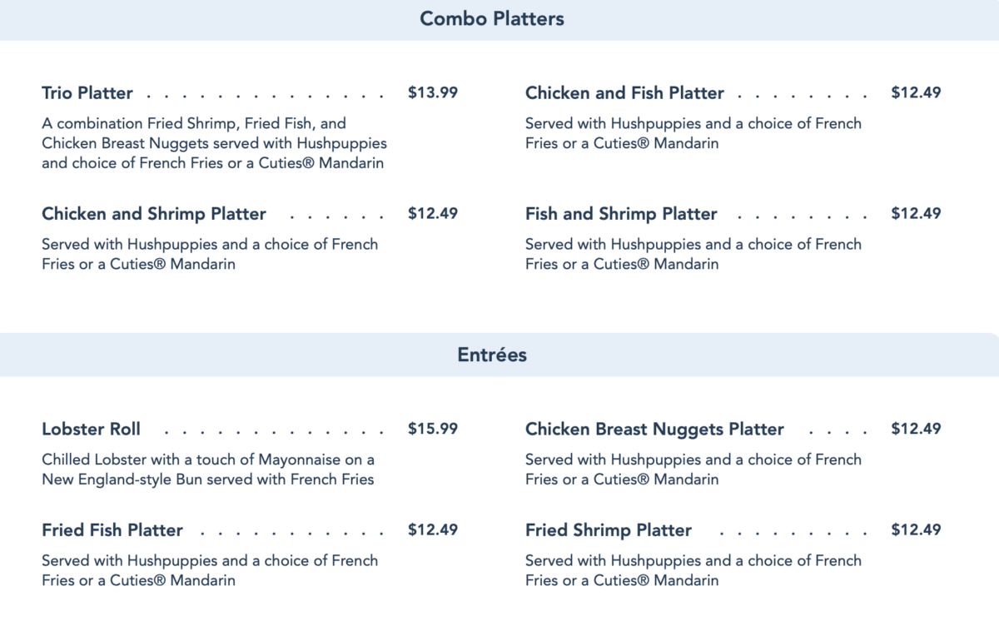Click the $15.99 Lobster Roll price
Screen dimensions: 999x636
tap(433, 430)
